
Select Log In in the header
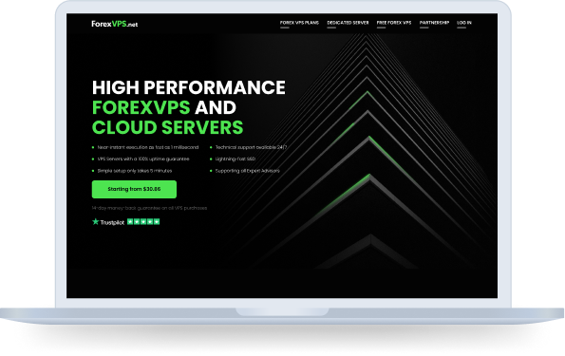464,23
